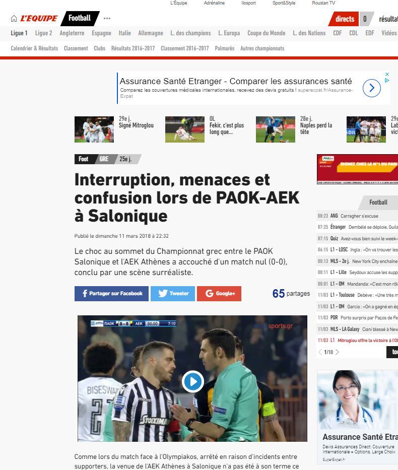The height and width of the screenshot is (470, 398).
Task: Go to next page of football news list
Action: pos(337,352)
